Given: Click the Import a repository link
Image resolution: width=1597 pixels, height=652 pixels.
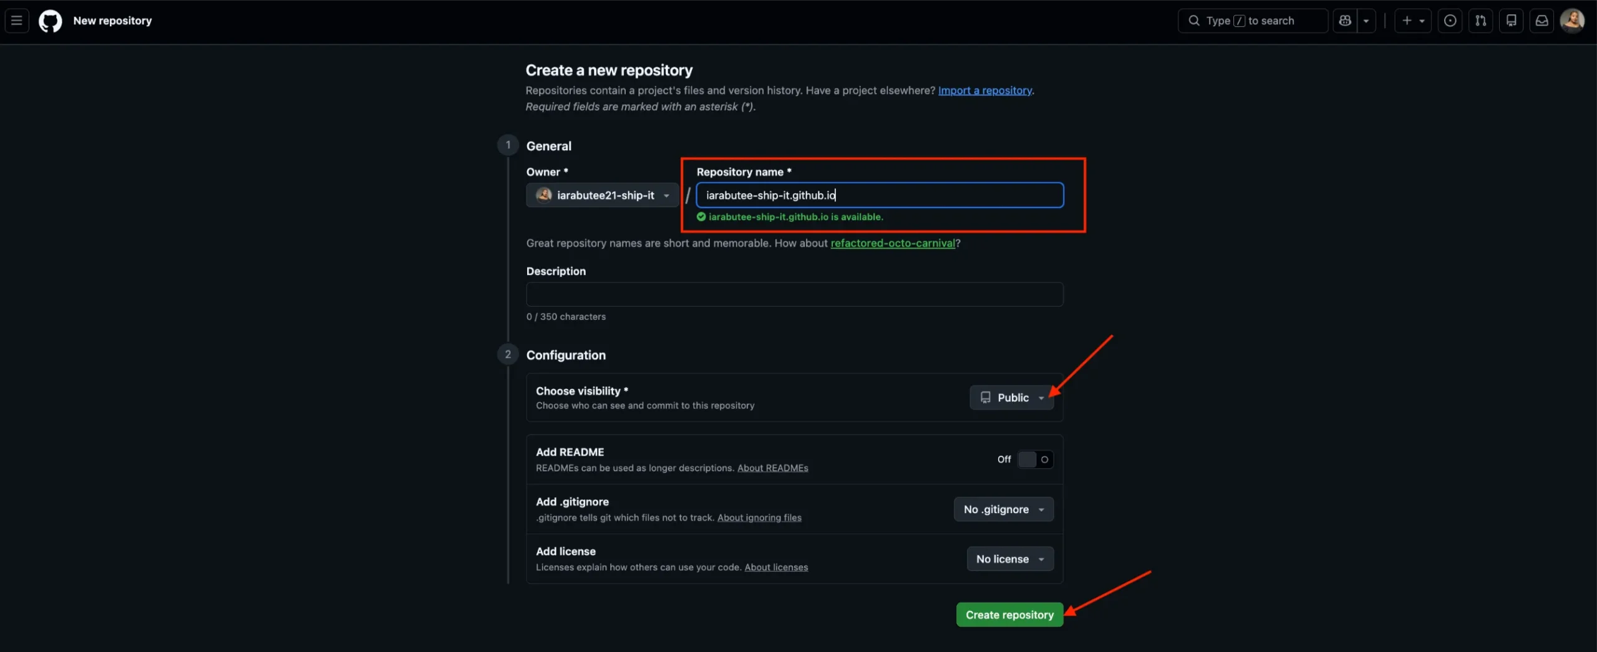Looking at the screenshot, I should (985, 90).
